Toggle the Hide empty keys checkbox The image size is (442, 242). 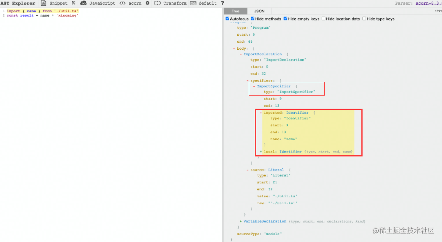285,18
